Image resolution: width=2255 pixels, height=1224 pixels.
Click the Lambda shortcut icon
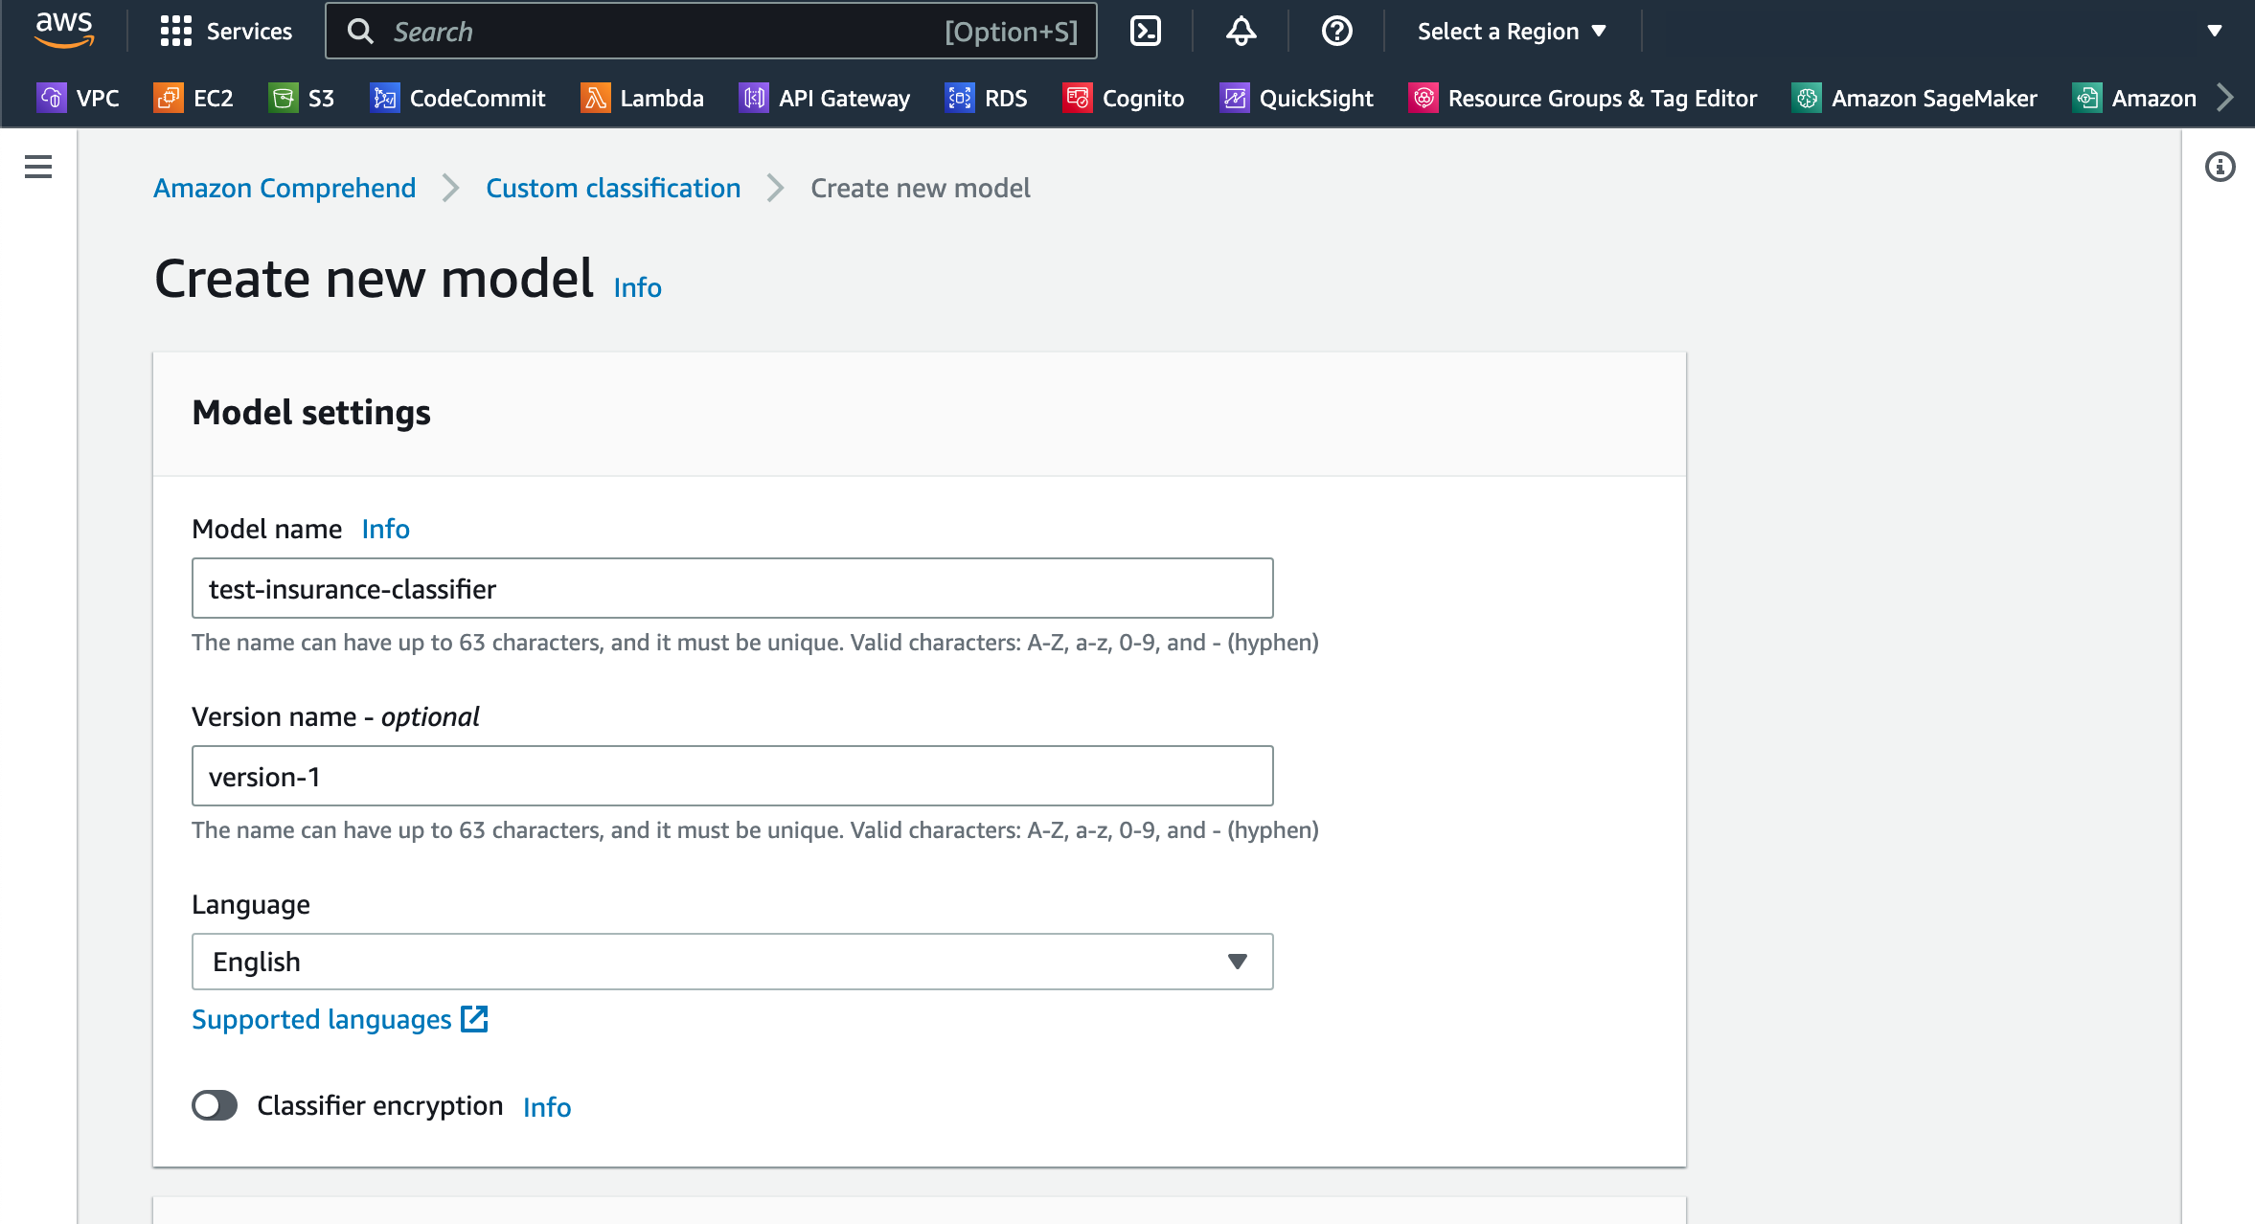pyautogui.click(x=595, y=98)
